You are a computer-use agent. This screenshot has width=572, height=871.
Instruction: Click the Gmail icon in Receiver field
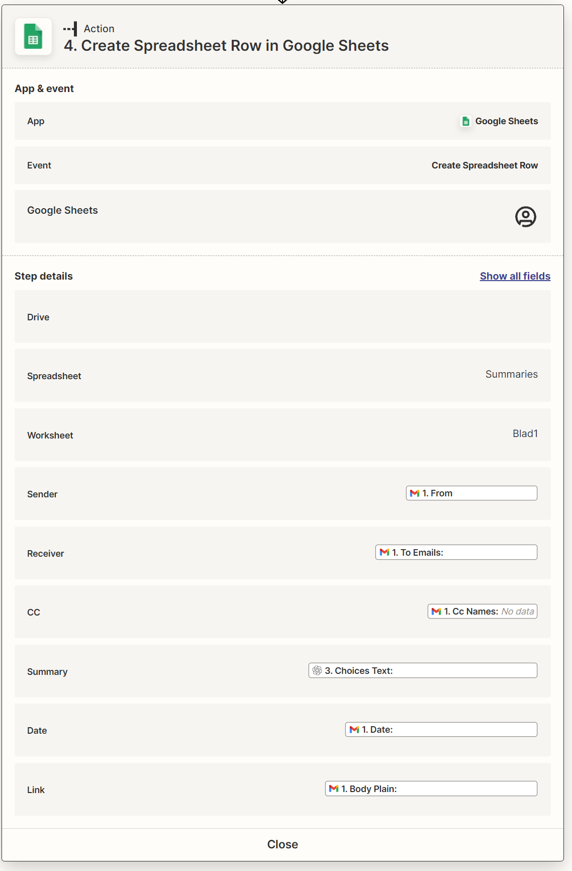click(x=385, y=552)
